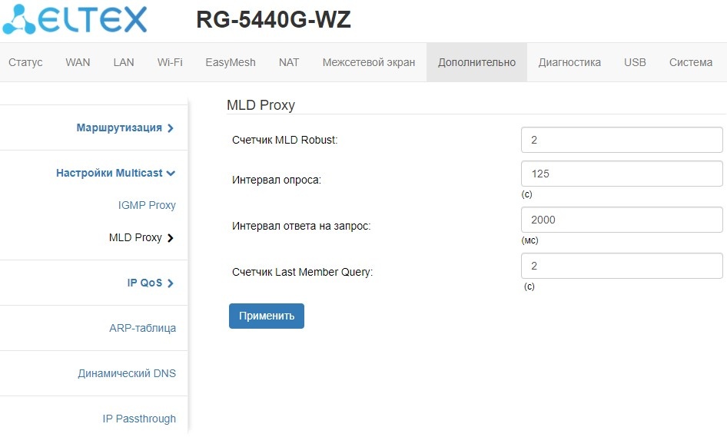Open the IGMP Proxy settings page
The height and width of the screenshot is (437, 727).
[x=147, y=205]
